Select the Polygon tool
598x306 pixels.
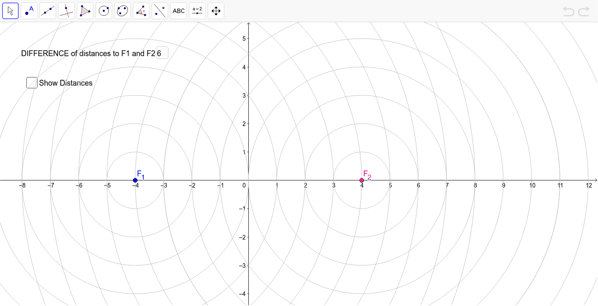(85, 11)
